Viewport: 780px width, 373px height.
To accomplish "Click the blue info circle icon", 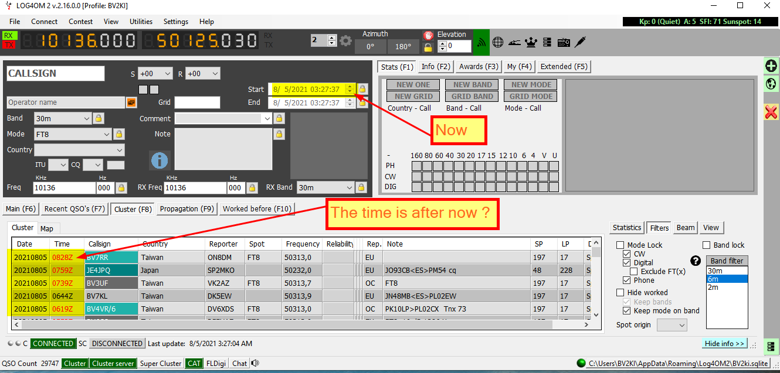I will pyautogui.click(x=160, y=160).
